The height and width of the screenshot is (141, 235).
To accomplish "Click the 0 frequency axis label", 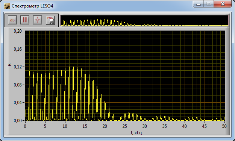I will click(x=25, y=126).
